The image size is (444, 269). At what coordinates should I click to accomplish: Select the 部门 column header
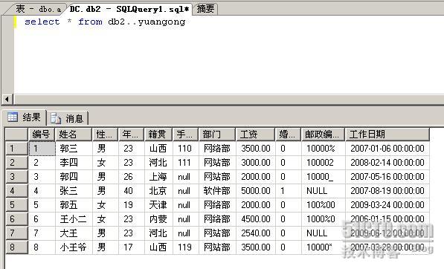coord(217,134)
